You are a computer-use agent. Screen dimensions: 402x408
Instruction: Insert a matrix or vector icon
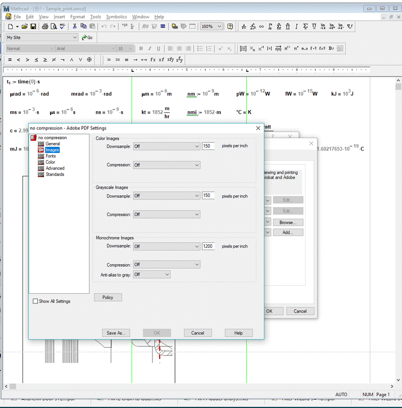point(243,48)
